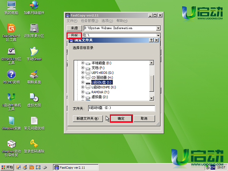
Task: Expand the 文档 (F:) tree node
Action: pyautogui.click(x=83, y=68)
